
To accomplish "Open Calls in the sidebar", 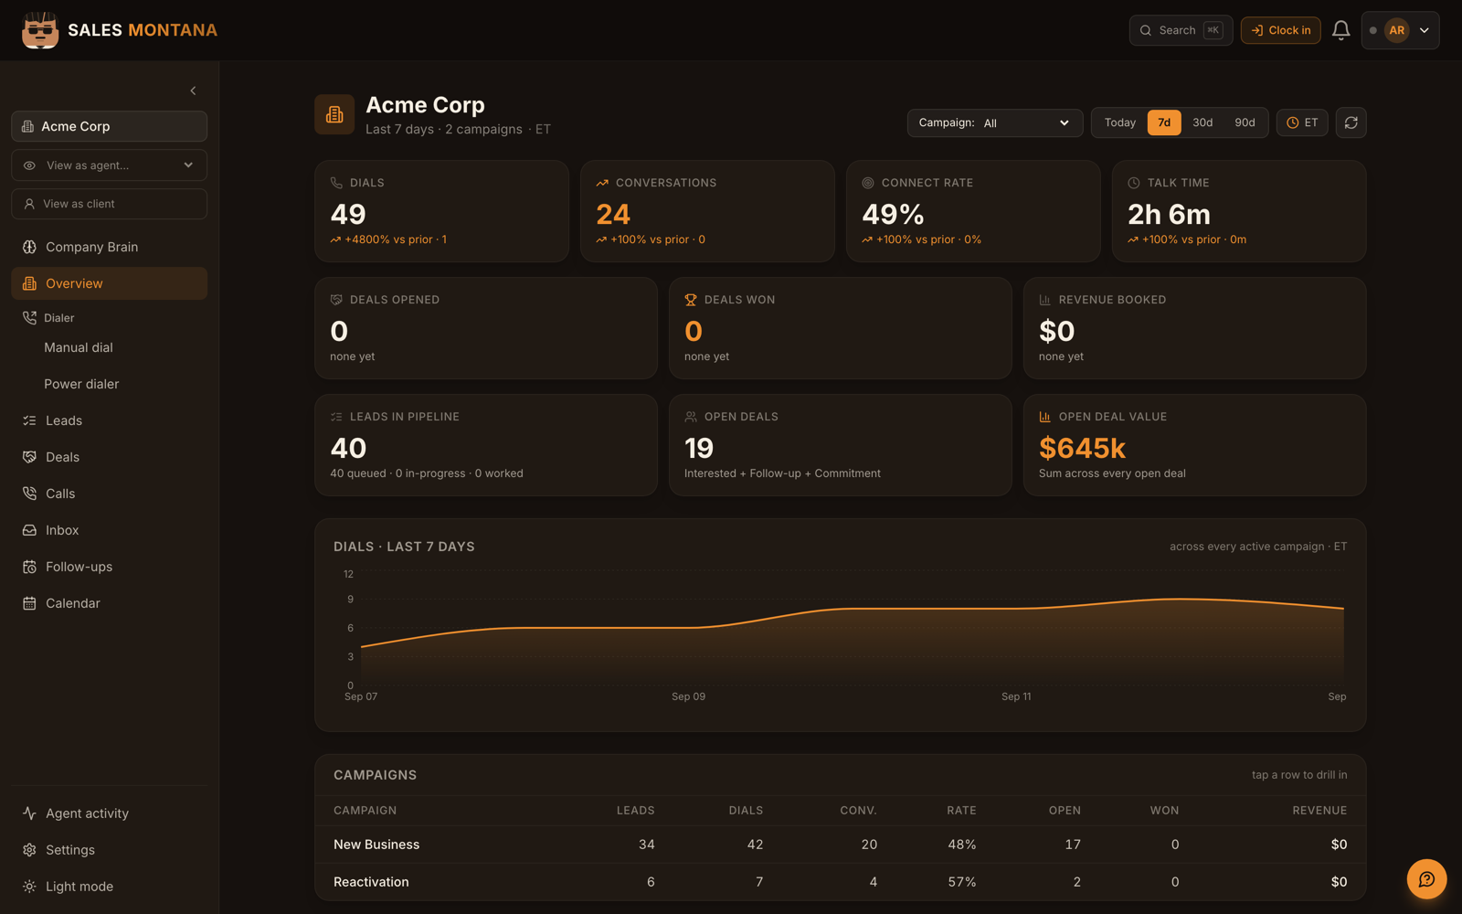I will (110, 494).
